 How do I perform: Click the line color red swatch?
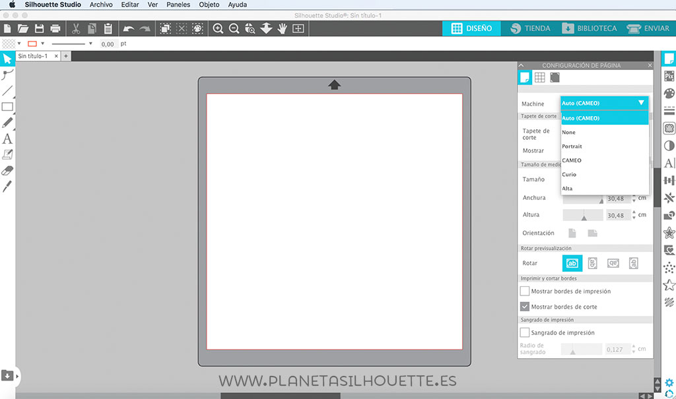32,44
